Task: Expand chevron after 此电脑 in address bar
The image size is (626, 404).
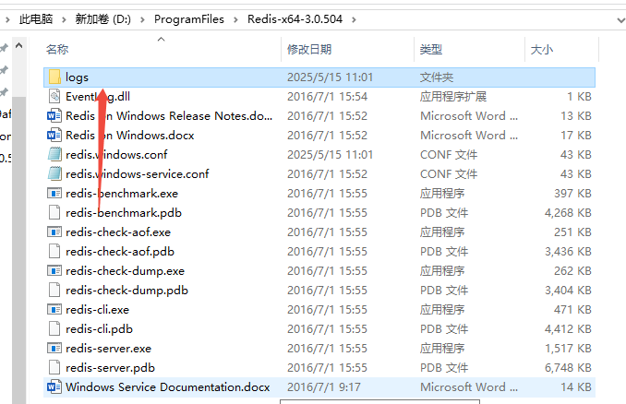Action: point(64,19)
